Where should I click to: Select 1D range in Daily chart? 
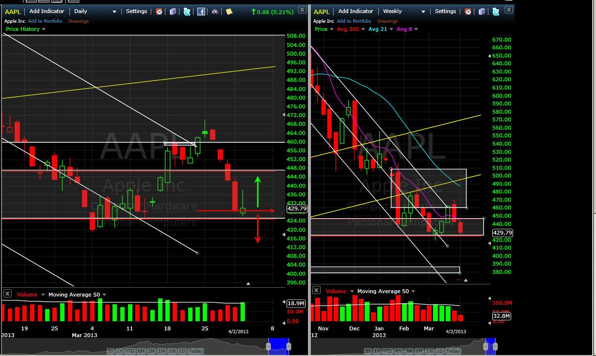(x=182, y=351)
